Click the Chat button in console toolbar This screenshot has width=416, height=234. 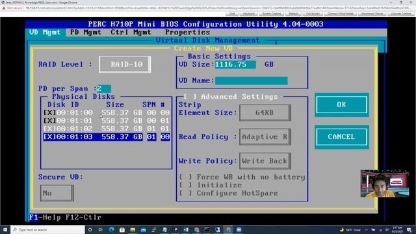(232, 14)
